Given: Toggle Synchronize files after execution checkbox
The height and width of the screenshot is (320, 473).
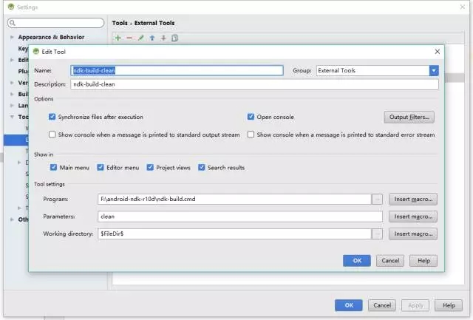Looking at the screenshot, I should pos(52,117).
